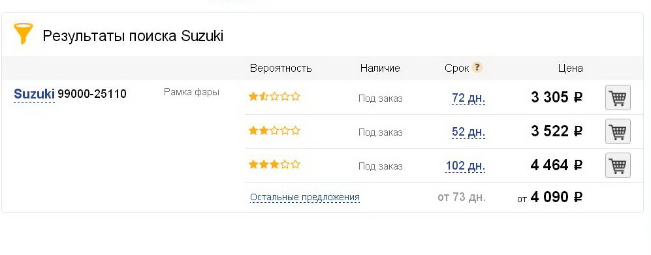Click the three-star probability rating
The width and height of the screenshot is (651, 255).
click(x=274, y=164)
